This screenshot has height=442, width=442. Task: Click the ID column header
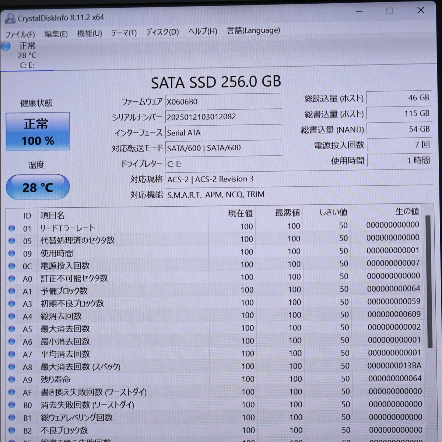click(x=27, y=215)
